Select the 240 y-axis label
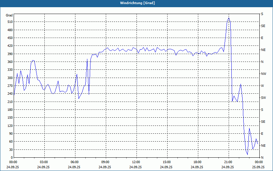The width and height of the screenshot is (273, 171). tap(10, 94)
